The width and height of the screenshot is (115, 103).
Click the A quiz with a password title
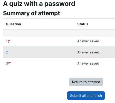click(x=39, y=4)
